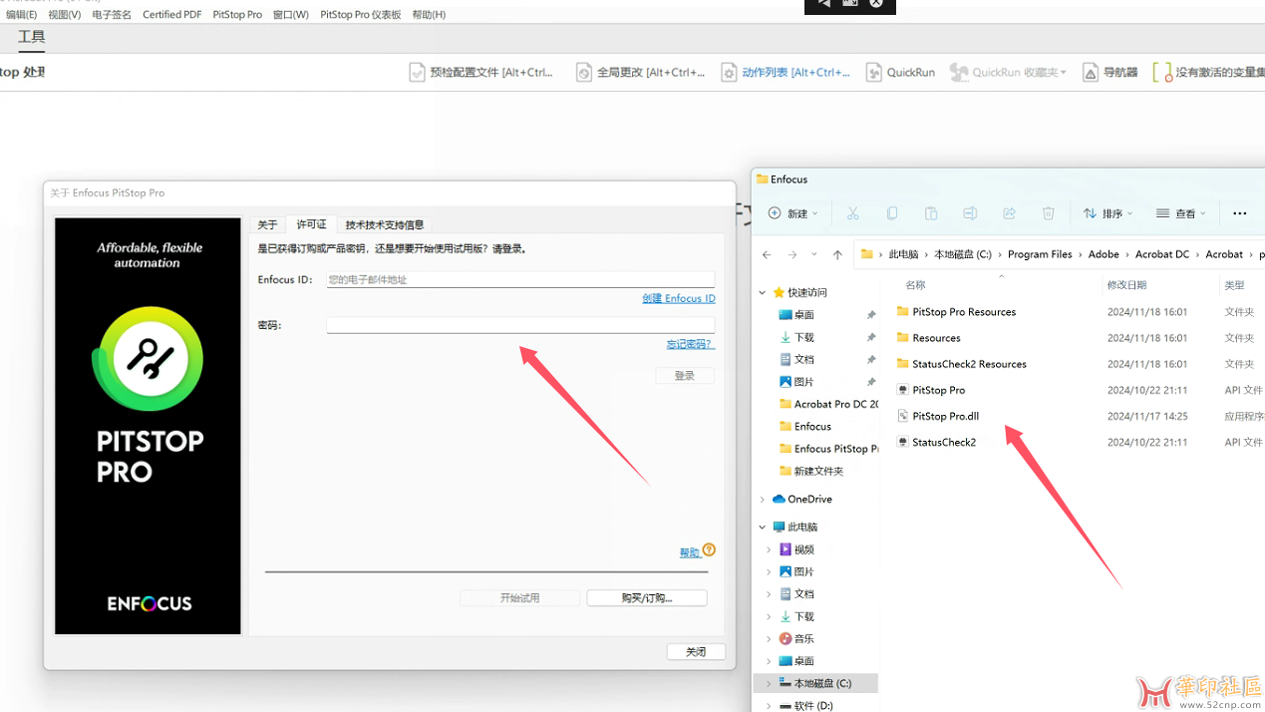This screenshot has height=712, width=1265.
Task: Focus the 密码 password field
Action: [x=520, y=325]
